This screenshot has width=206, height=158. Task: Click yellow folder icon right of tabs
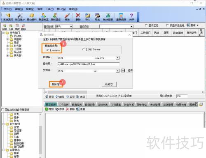pos(201,105)
